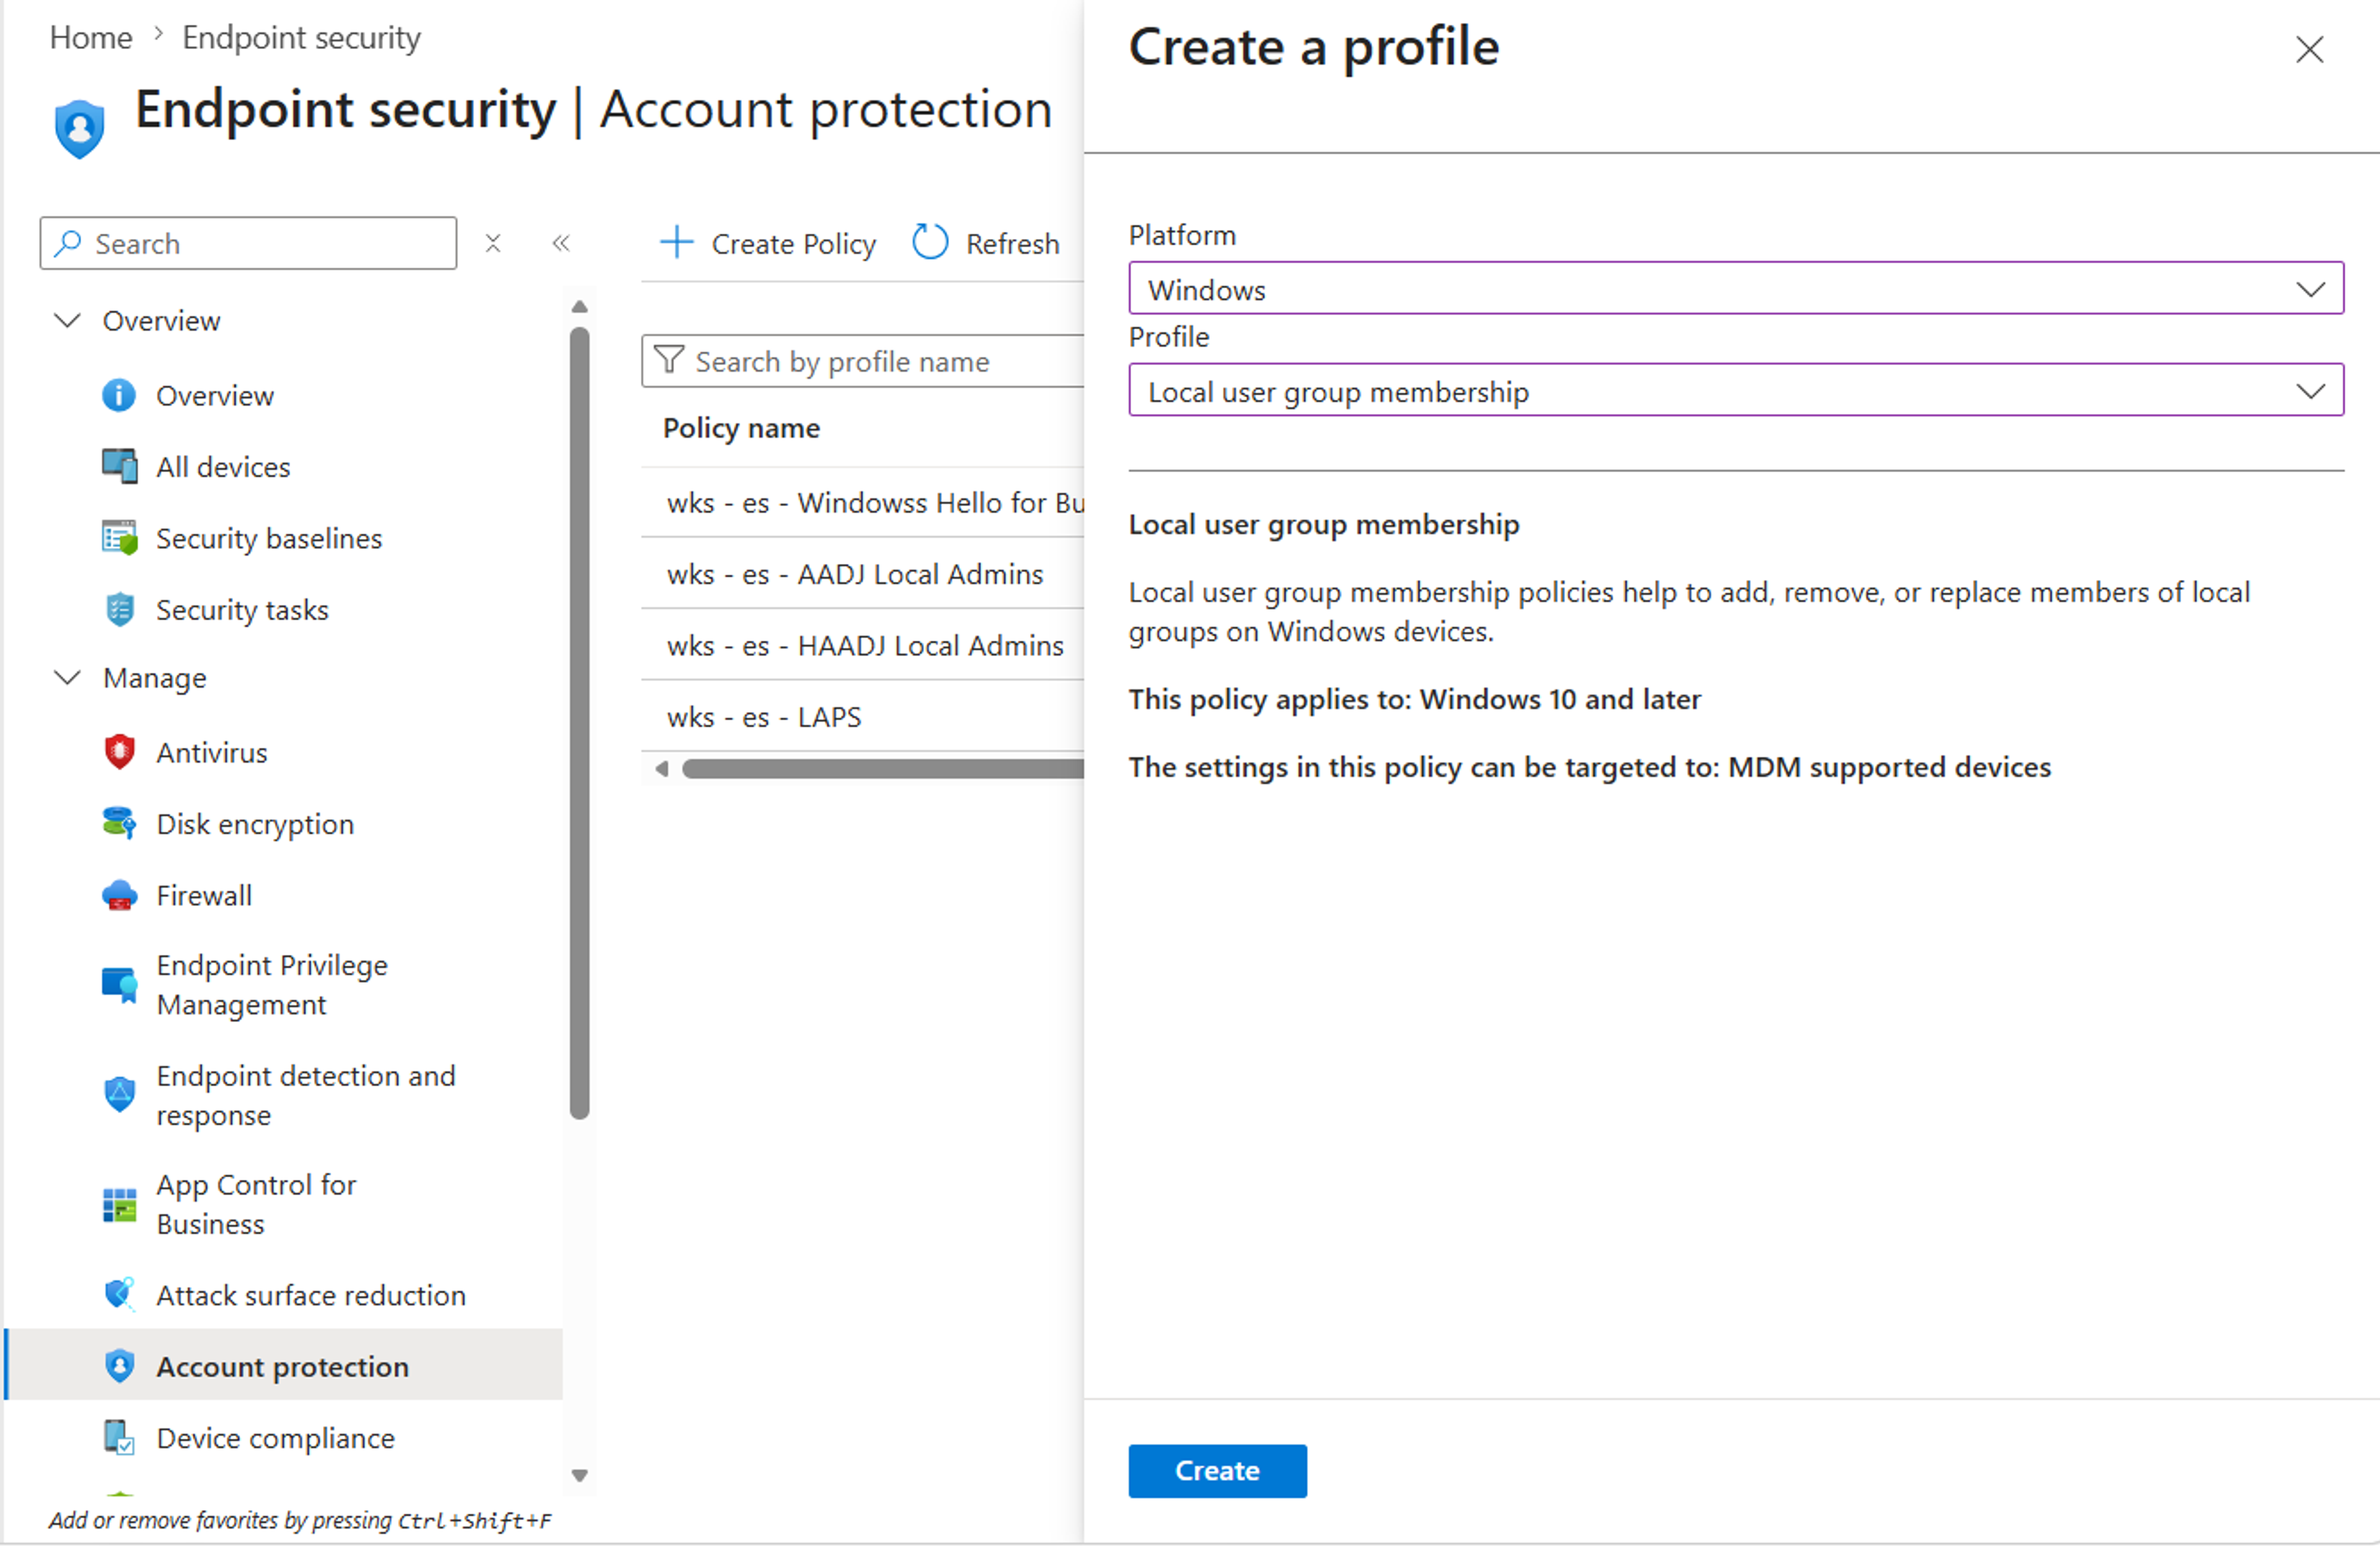
Task: Click the Endpoint detection and response icon
Action: coord(120,1094)
